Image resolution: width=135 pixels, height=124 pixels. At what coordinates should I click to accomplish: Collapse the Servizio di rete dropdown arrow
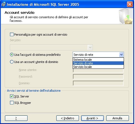121,55
